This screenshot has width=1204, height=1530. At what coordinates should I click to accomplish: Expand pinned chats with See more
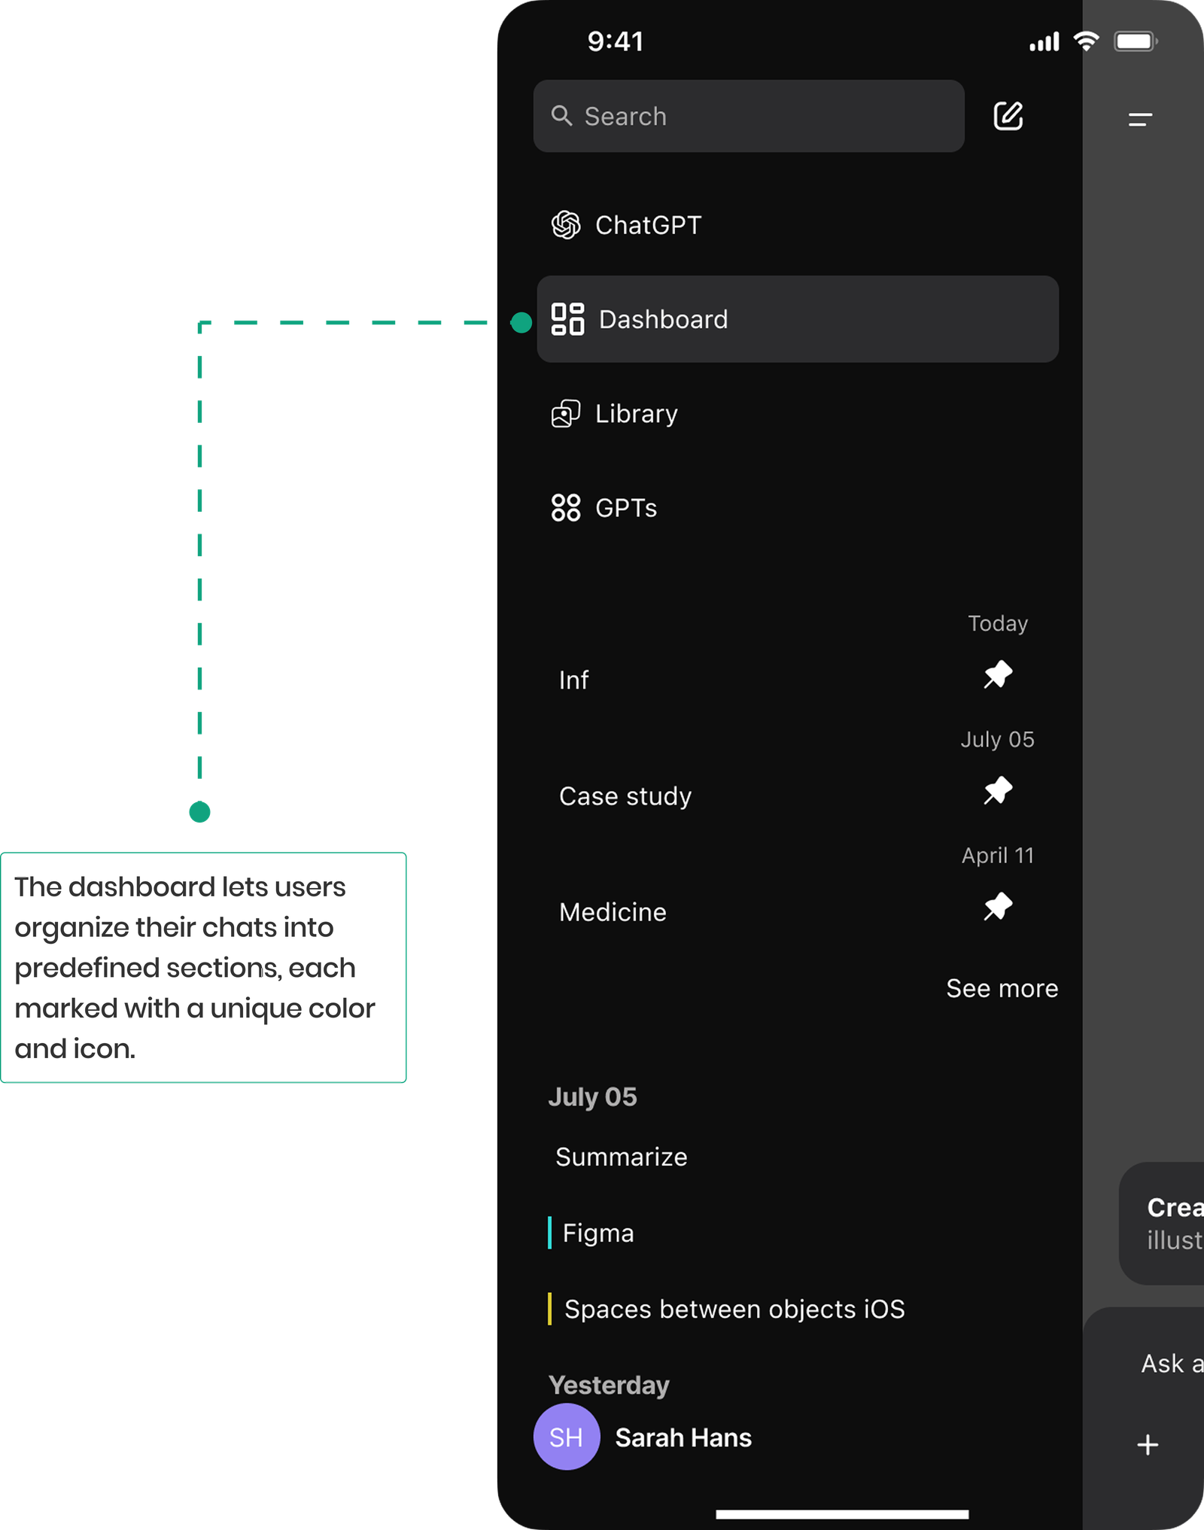[1002, 988]
